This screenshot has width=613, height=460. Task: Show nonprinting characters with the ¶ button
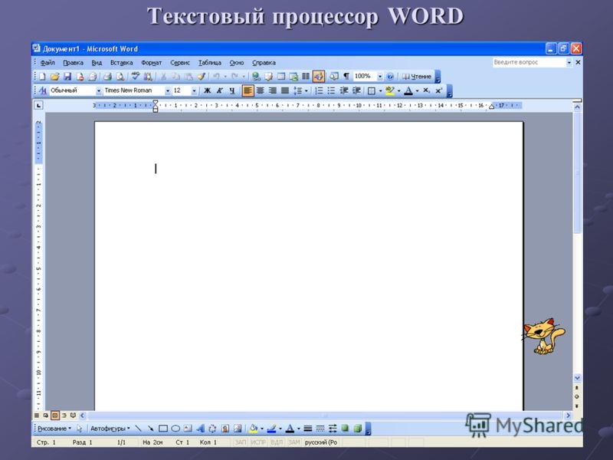[346, 77]
